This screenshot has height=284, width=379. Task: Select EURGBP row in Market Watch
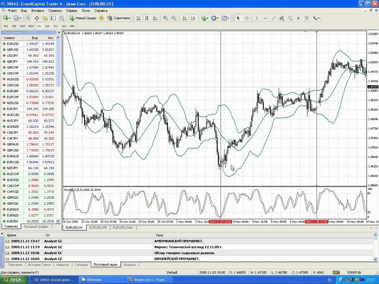pyautogui.click(x=28, y=91)
